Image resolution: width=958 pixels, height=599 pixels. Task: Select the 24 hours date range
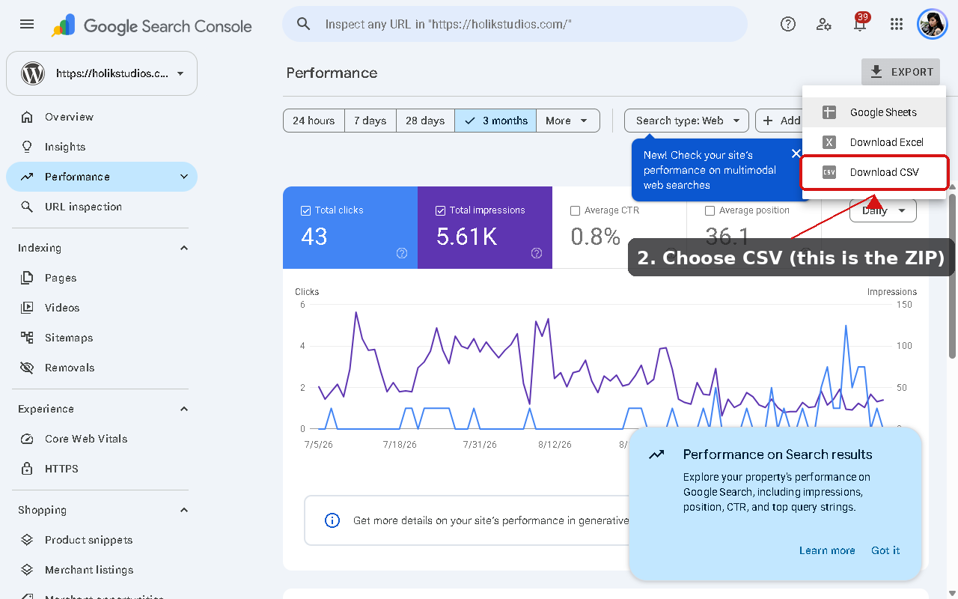314,121
